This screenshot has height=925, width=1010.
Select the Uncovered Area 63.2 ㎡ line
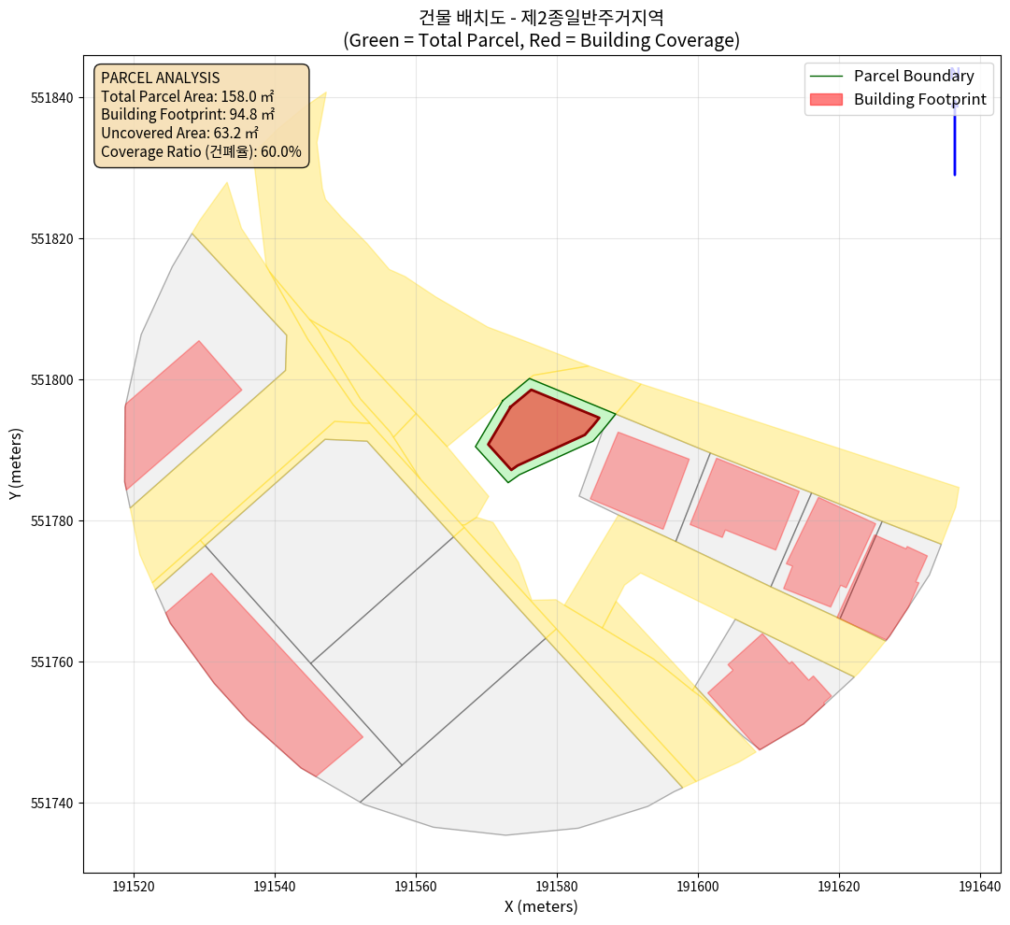click(179, 133)
